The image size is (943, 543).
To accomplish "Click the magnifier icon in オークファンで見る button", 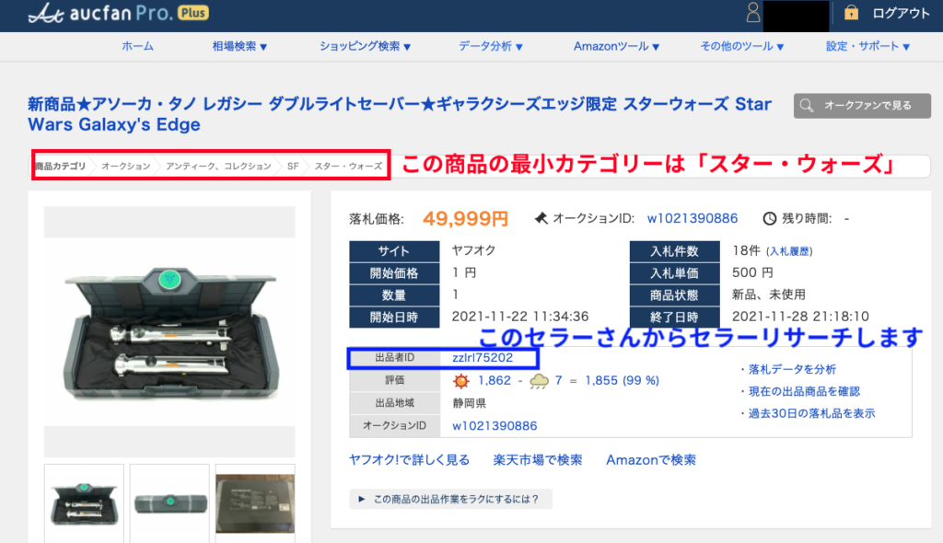I will click(808, 106).
